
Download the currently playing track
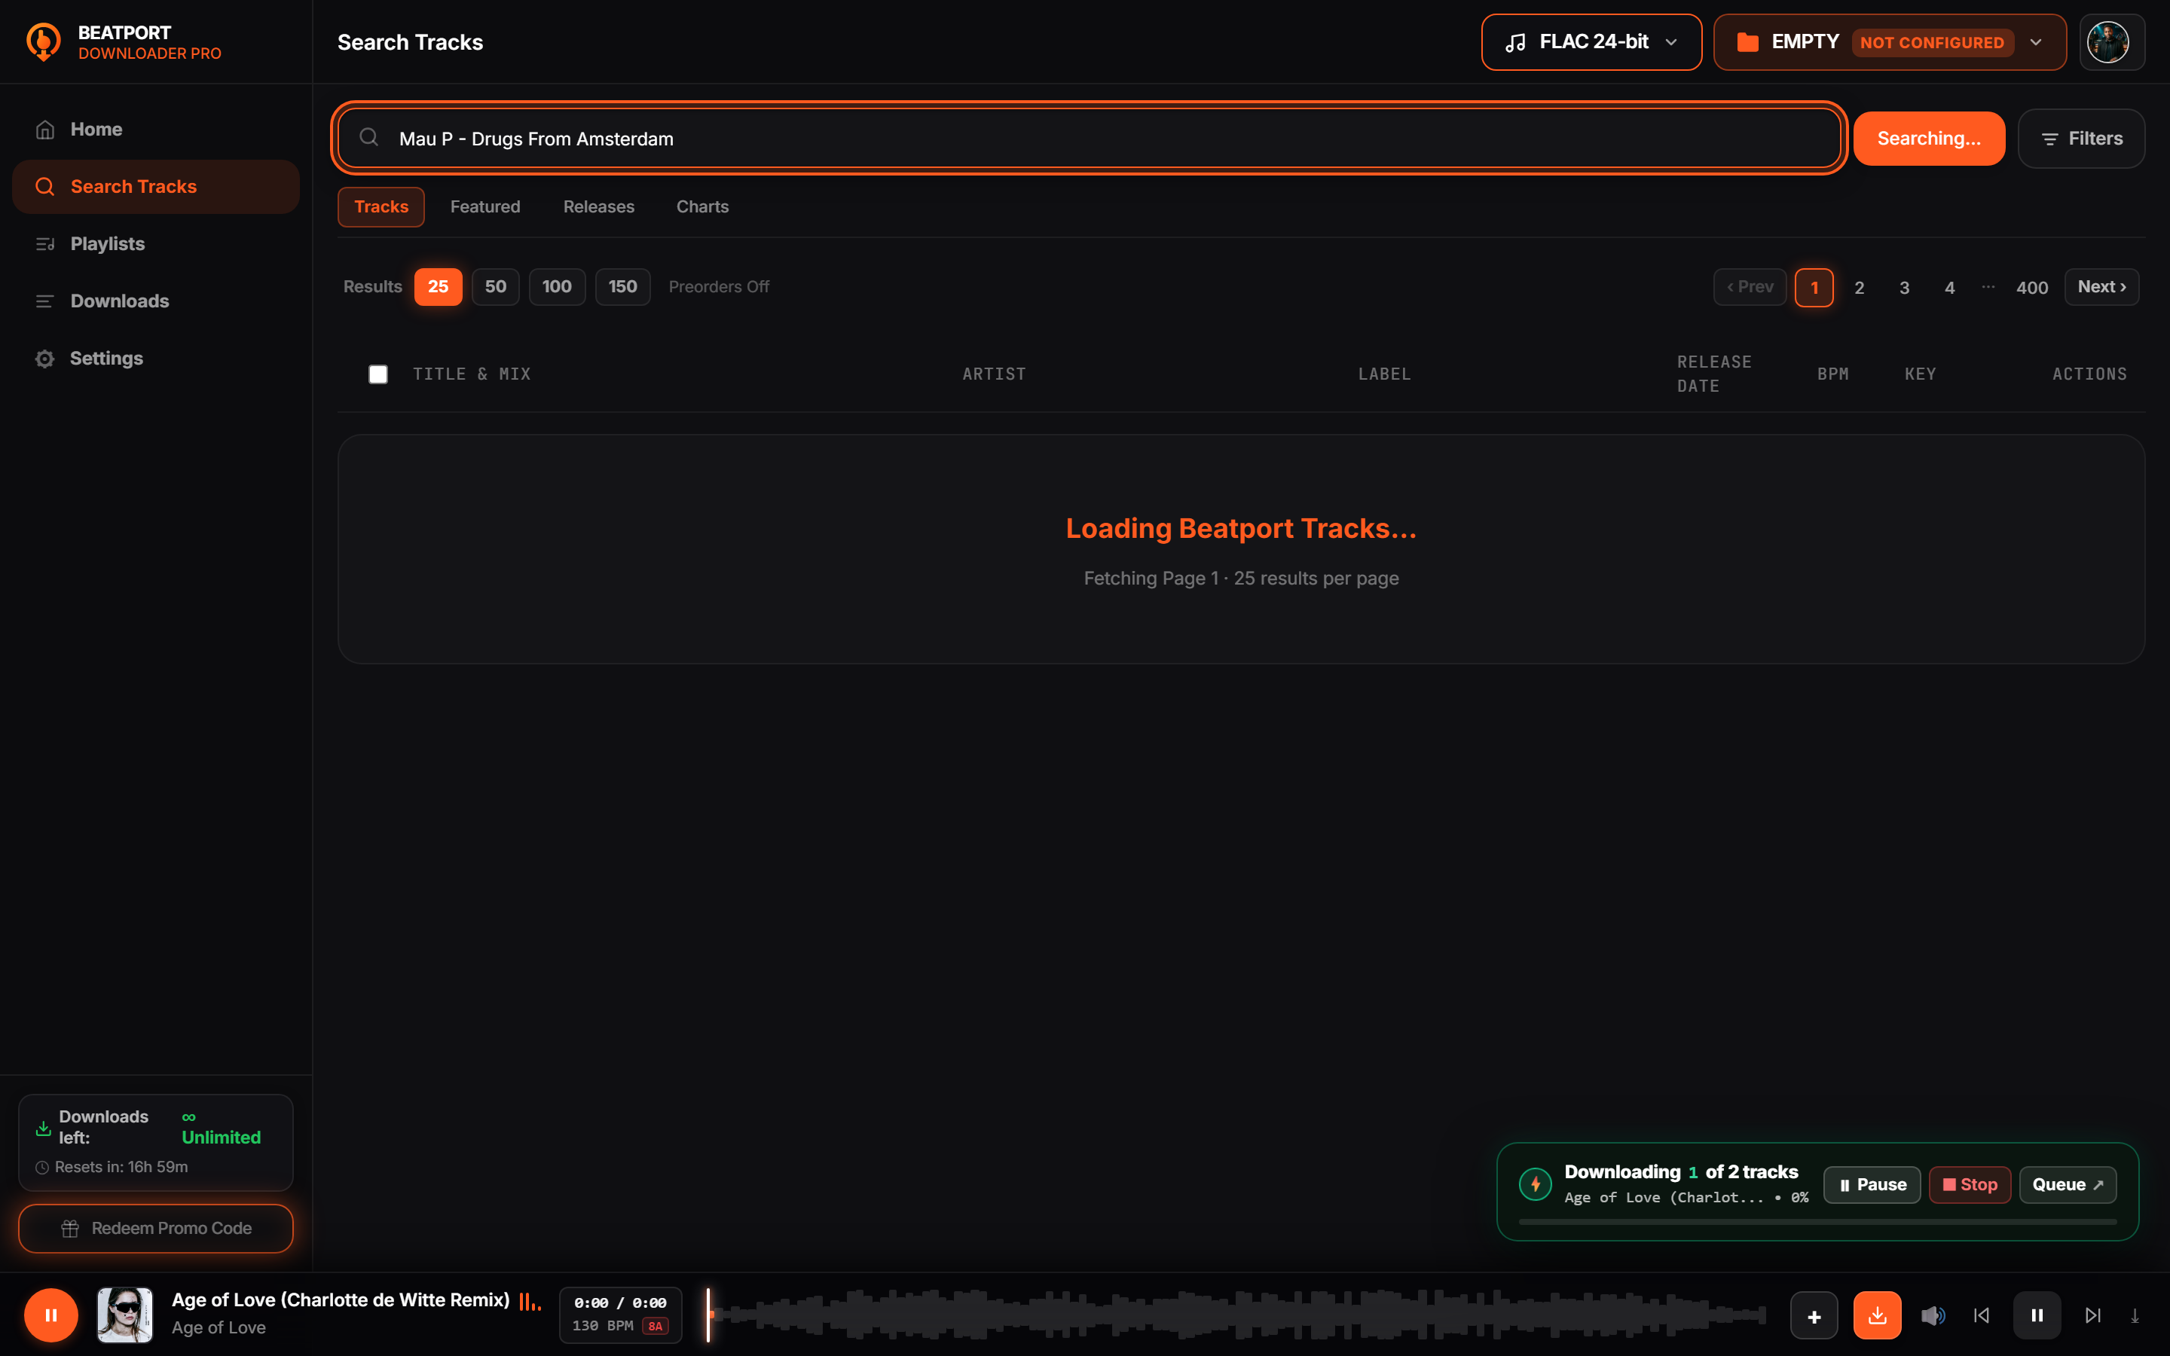pos(1878,1315)
